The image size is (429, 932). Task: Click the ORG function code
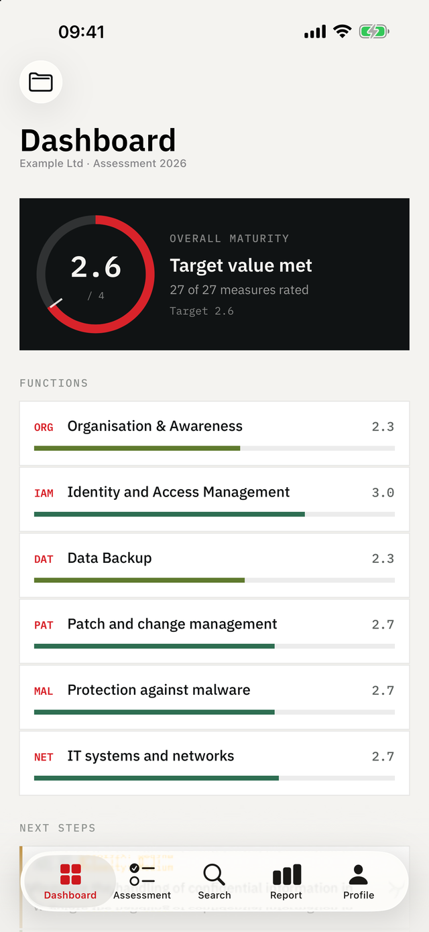(x=44, y=427)
